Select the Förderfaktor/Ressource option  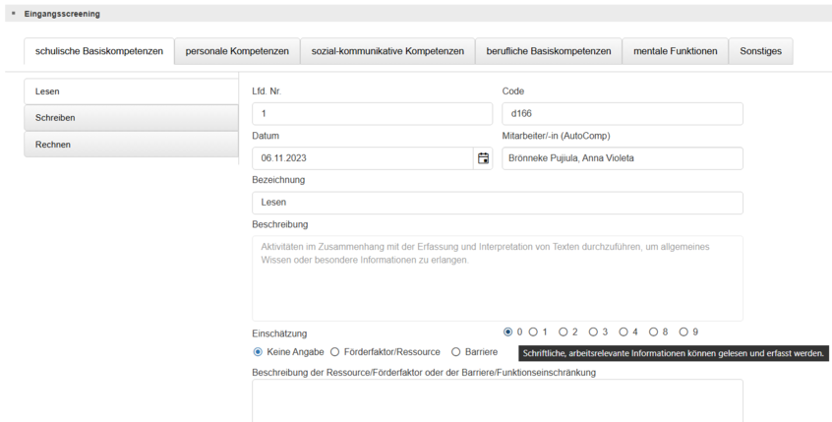pos(334,351)
